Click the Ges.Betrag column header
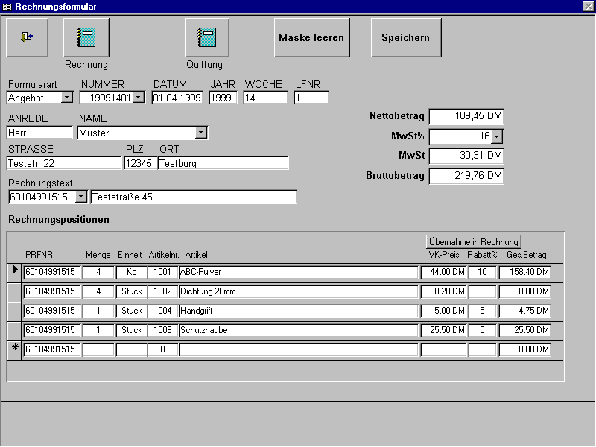This screenshot has height=447, width=596. pos(527,255)
